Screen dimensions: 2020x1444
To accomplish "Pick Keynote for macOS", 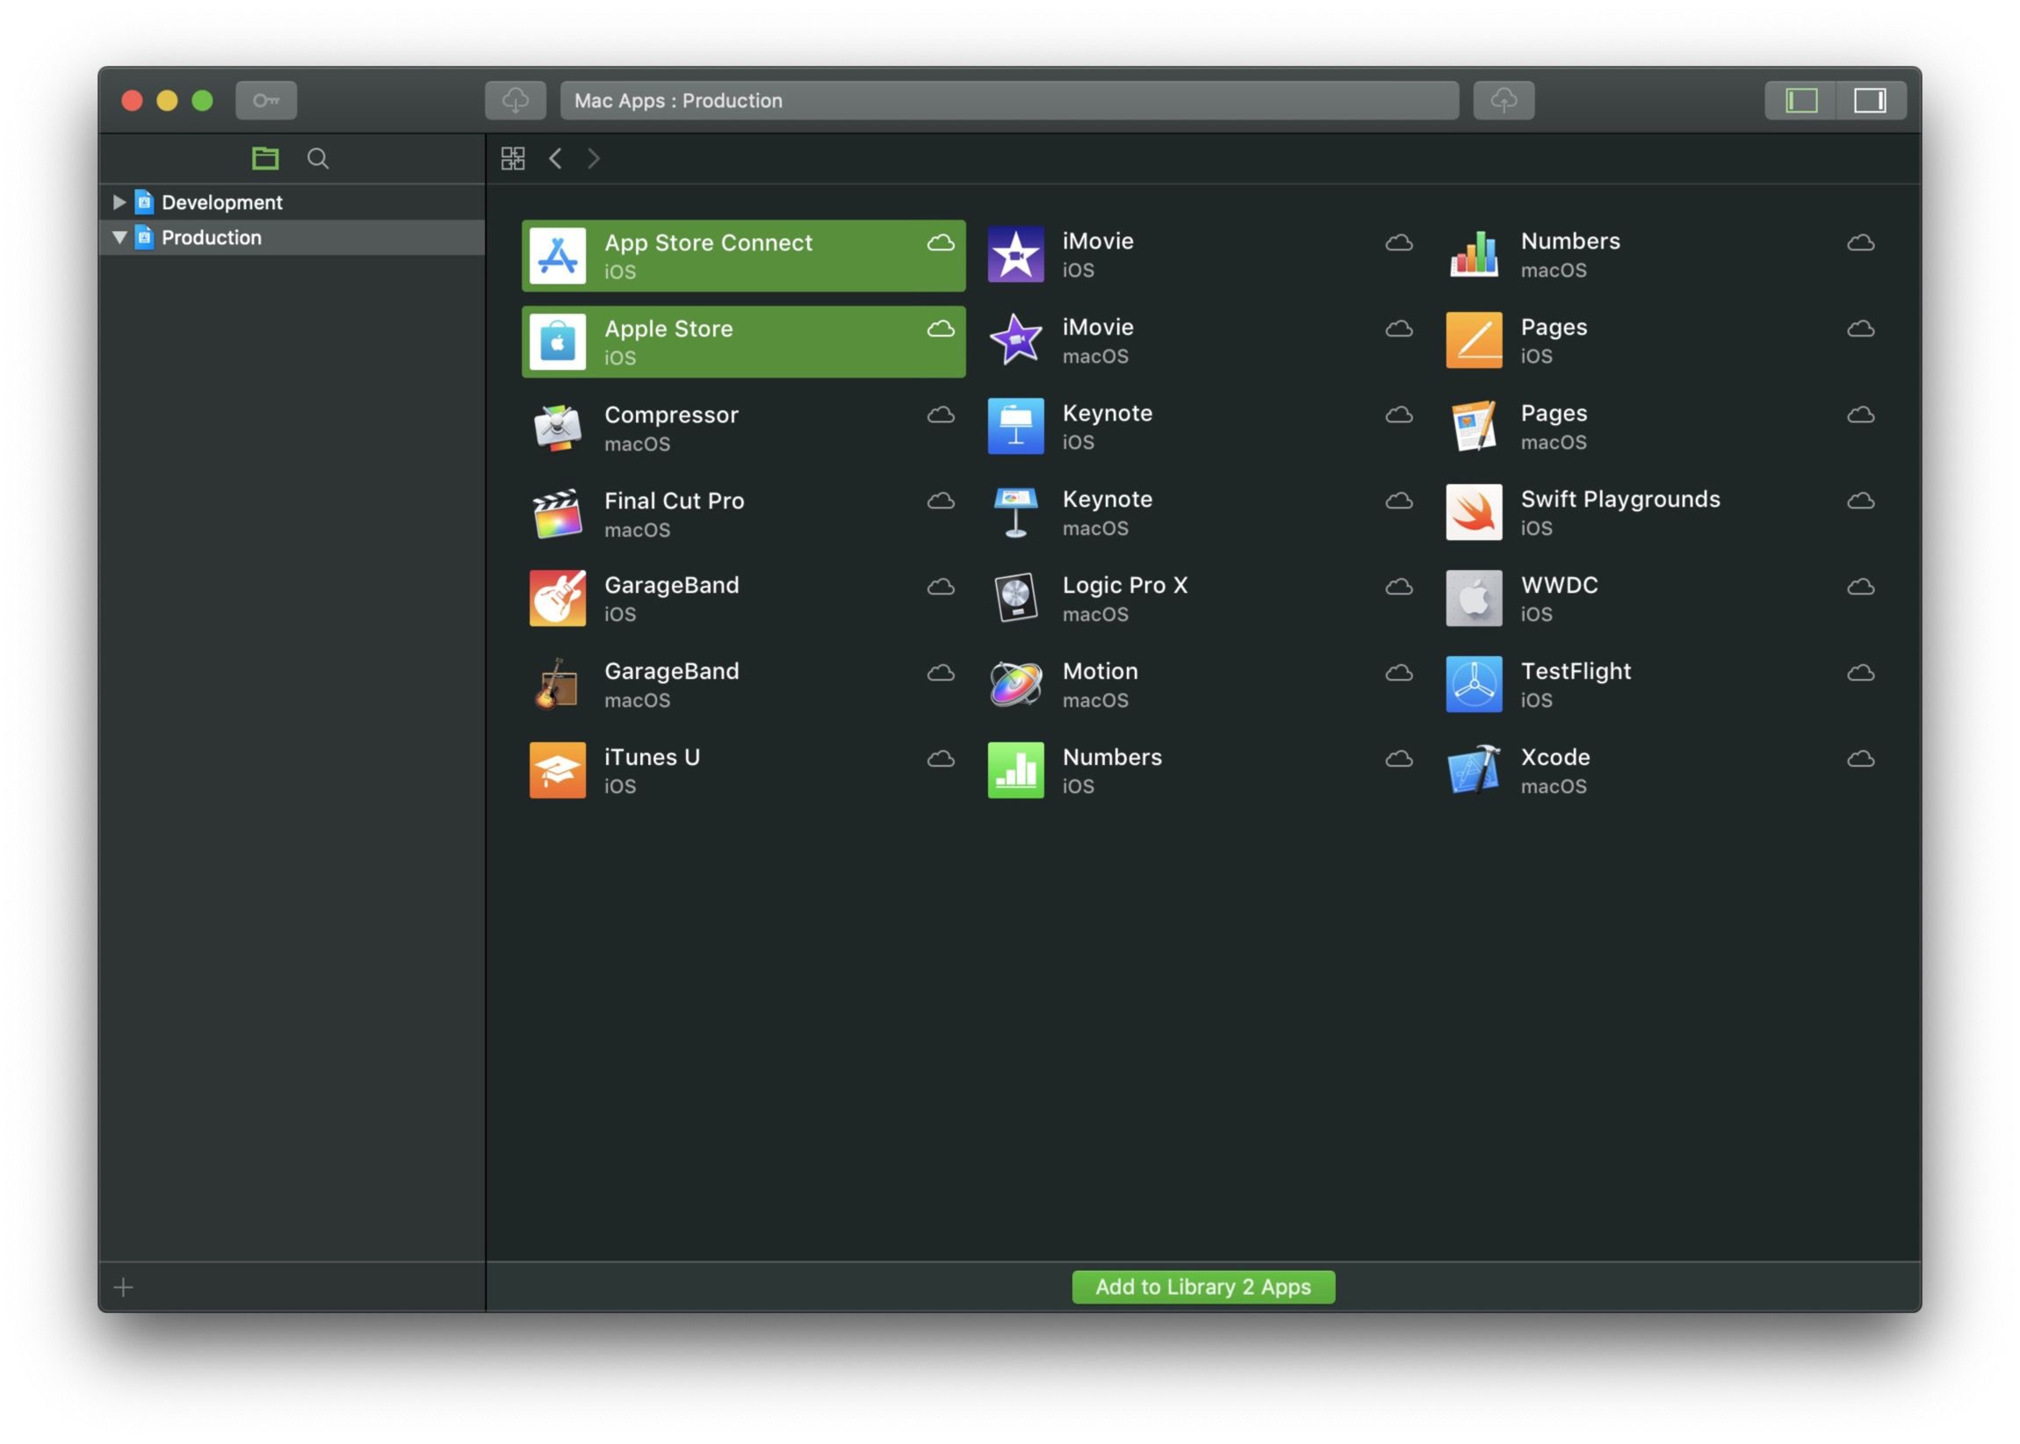I will click(1201, 513).
